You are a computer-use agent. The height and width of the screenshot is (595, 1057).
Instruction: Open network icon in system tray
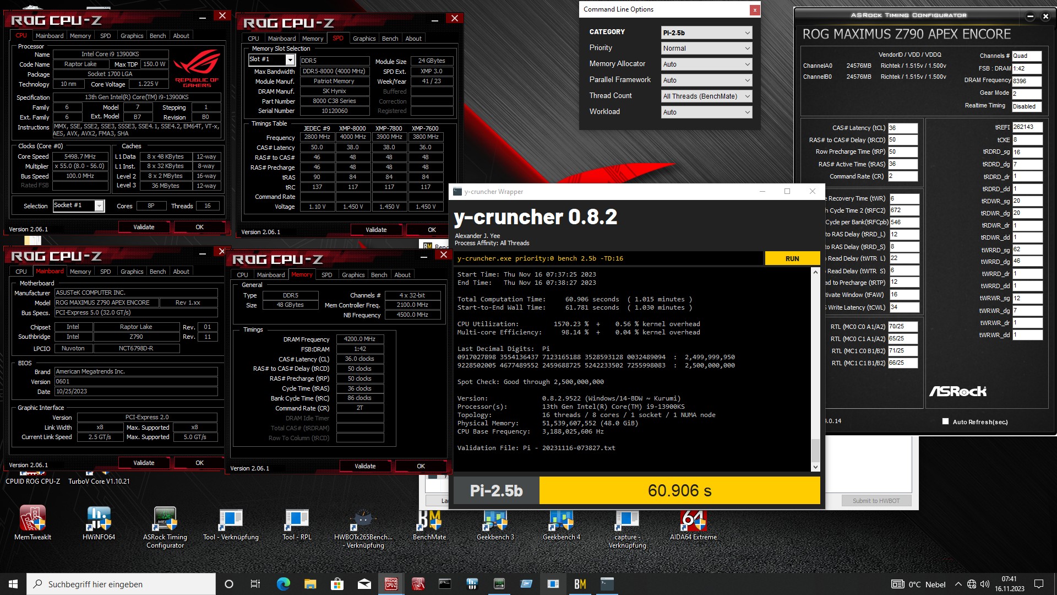point(972,584)
